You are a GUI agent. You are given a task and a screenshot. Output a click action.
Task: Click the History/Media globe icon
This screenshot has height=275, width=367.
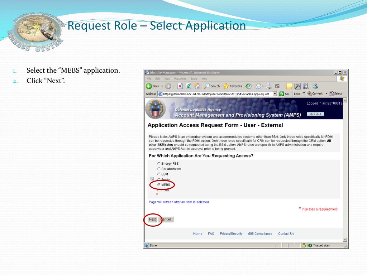(x=249, y=86)
